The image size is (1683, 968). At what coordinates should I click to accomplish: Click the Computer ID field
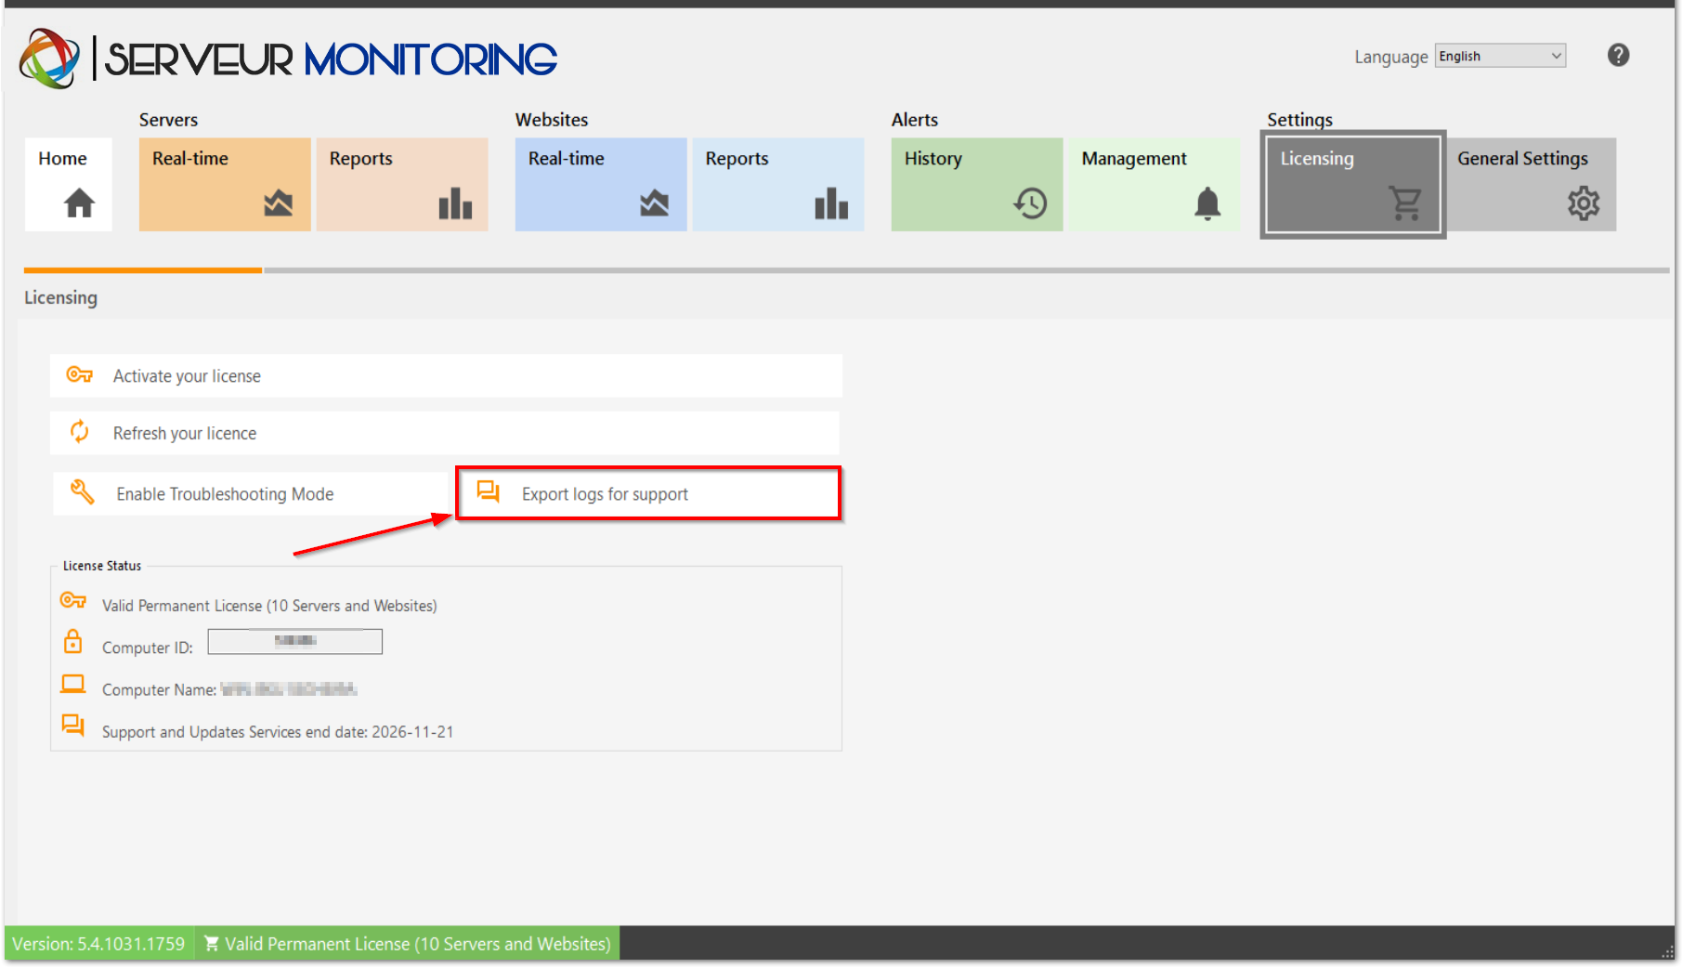pos(294,641)
